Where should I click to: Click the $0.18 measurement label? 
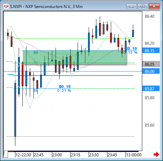[65, 87]
